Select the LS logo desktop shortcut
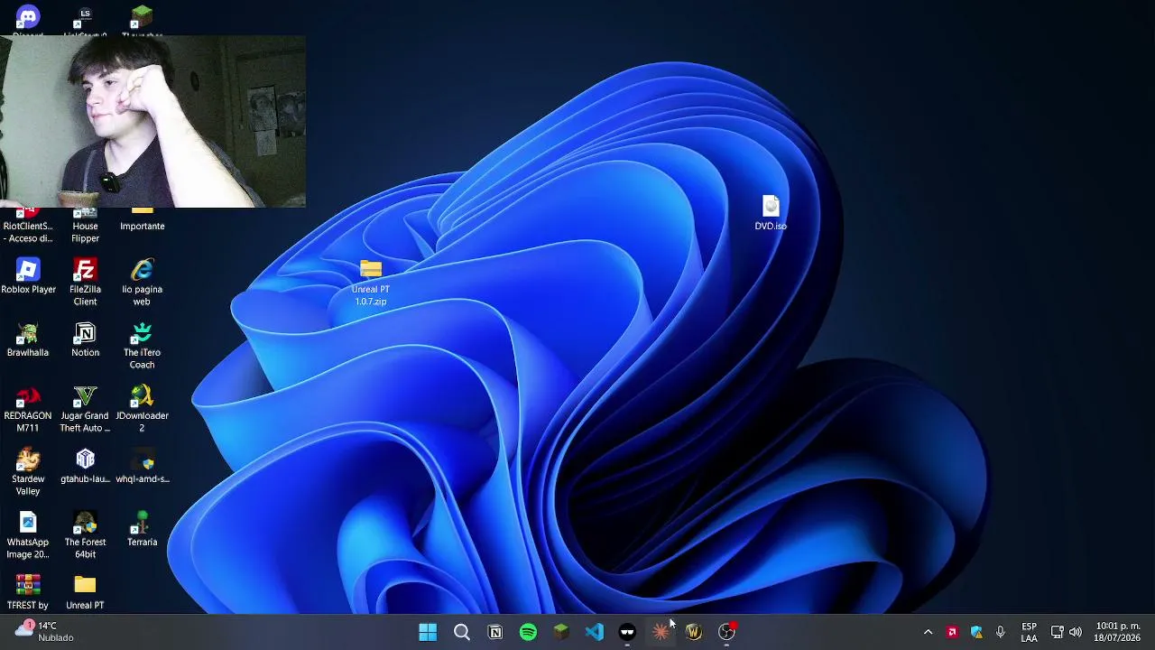1155x650 pixels. (85, 18)
